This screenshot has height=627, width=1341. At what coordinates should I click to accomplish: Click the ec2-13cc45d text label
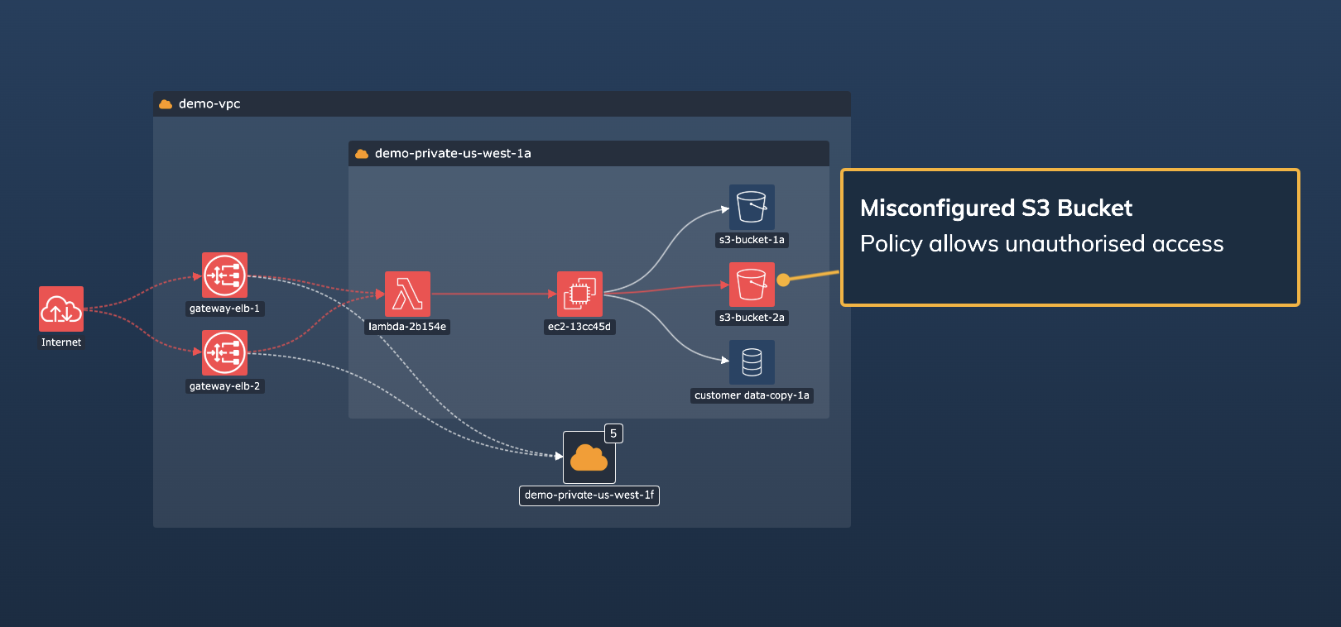579,327
